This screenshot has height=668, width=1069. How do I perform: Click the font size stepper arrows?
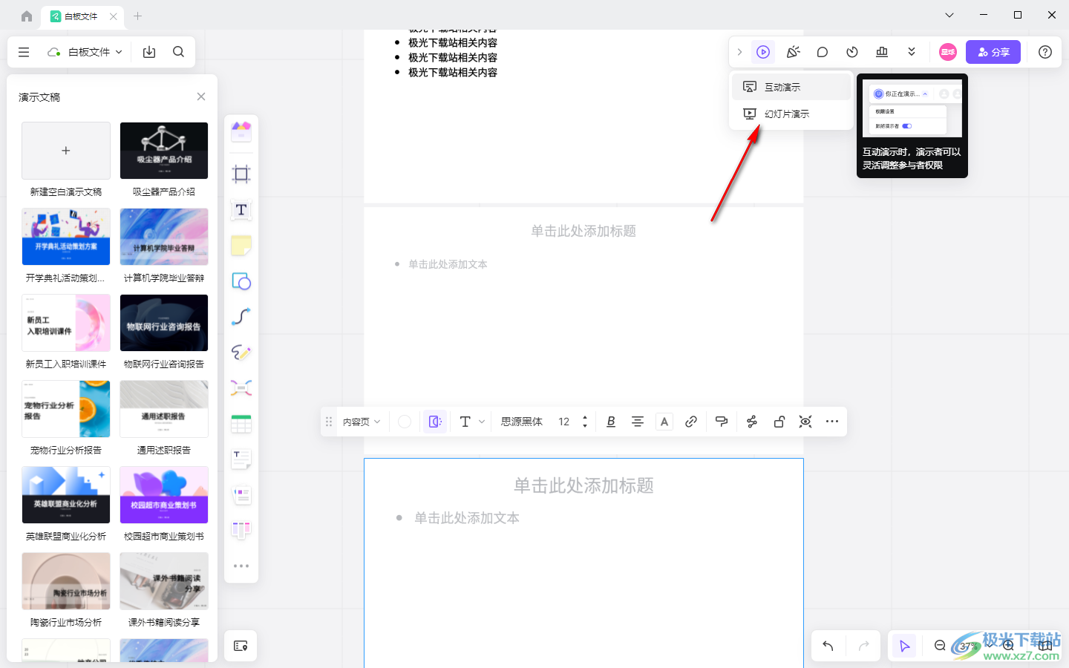point(585,422)
